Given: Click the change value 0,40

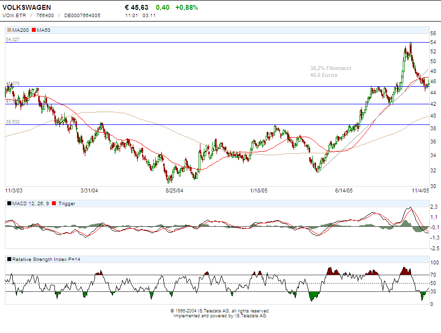Looking at the screenshot, I should [x=163, y=7].
